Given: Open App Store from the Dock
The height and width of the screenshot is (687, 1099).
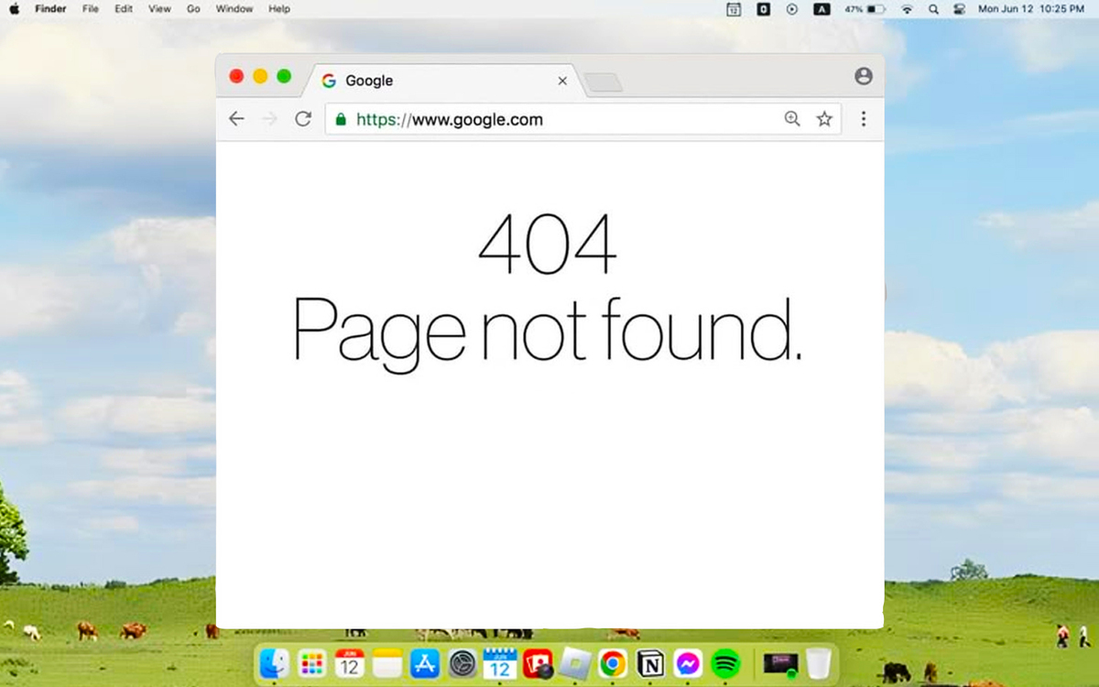Looking at the screenshot, I should coord(425,663).
